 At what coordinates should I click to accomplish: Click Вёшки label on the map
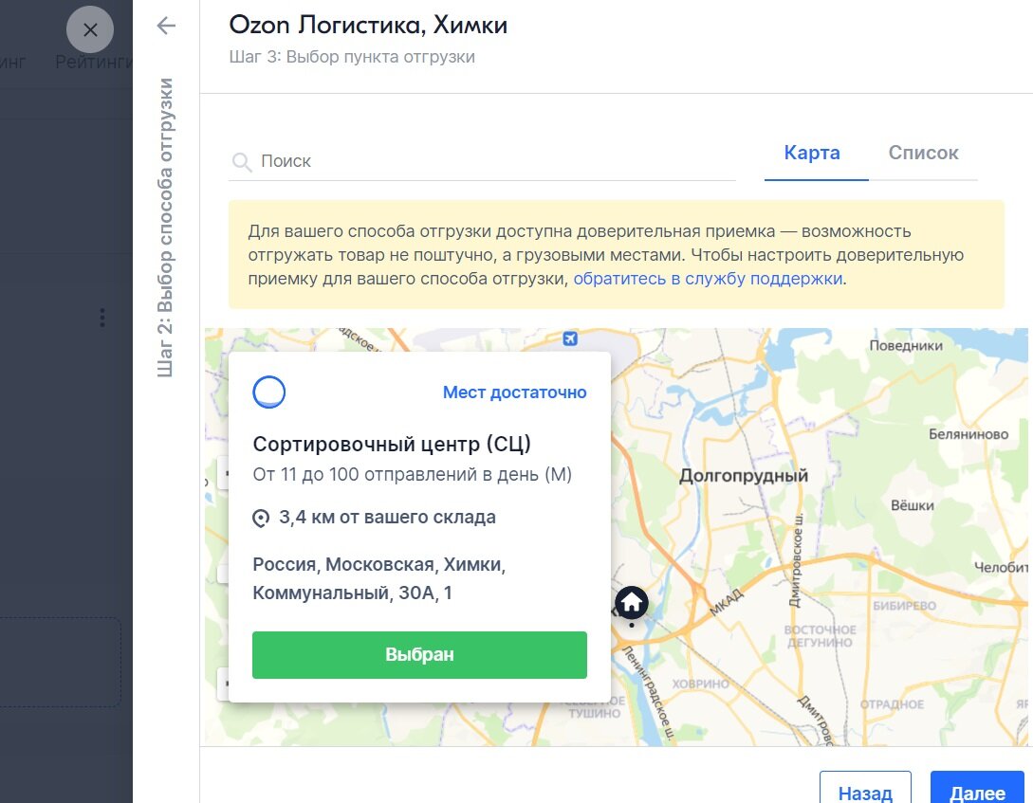click(x=913, y=505)
